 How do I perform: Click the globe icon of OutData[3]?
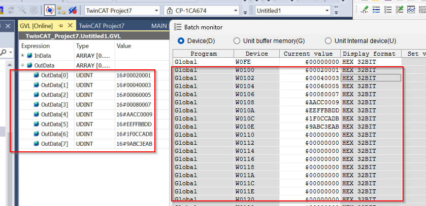(37, 104)
